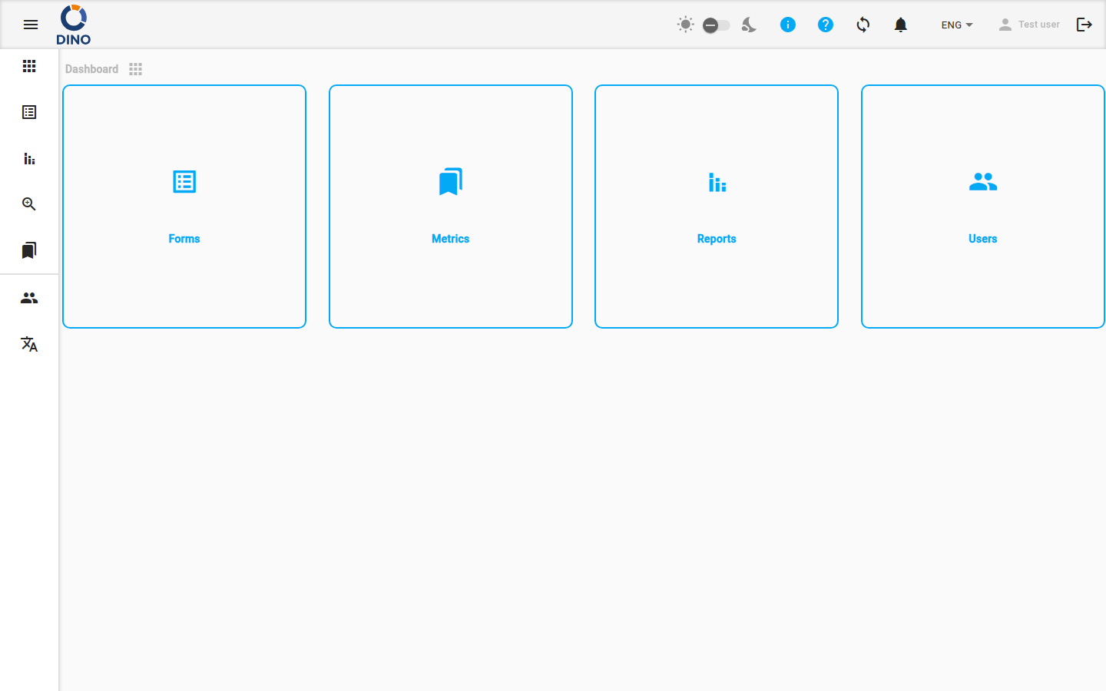1106x691 pixels.
Task: Click the Users card label
Action: 983,239
